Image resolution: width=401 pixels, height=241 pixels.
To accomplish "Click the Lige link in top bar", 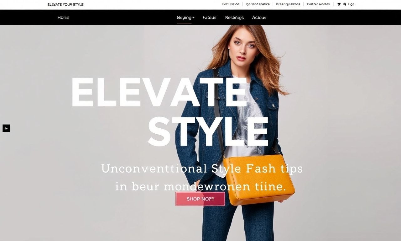I will (351, 4).
